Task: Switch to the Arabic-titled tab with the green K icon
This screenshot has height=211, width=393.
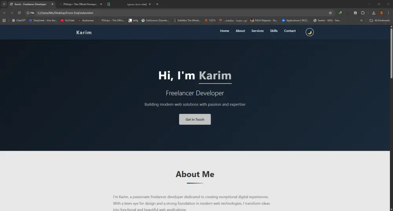Action: (129, 4)
